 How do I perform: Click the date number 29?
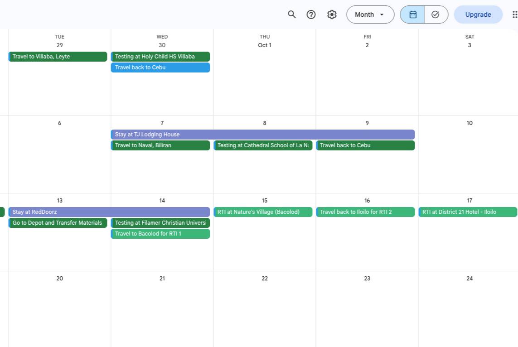click(x=59, y=45)
